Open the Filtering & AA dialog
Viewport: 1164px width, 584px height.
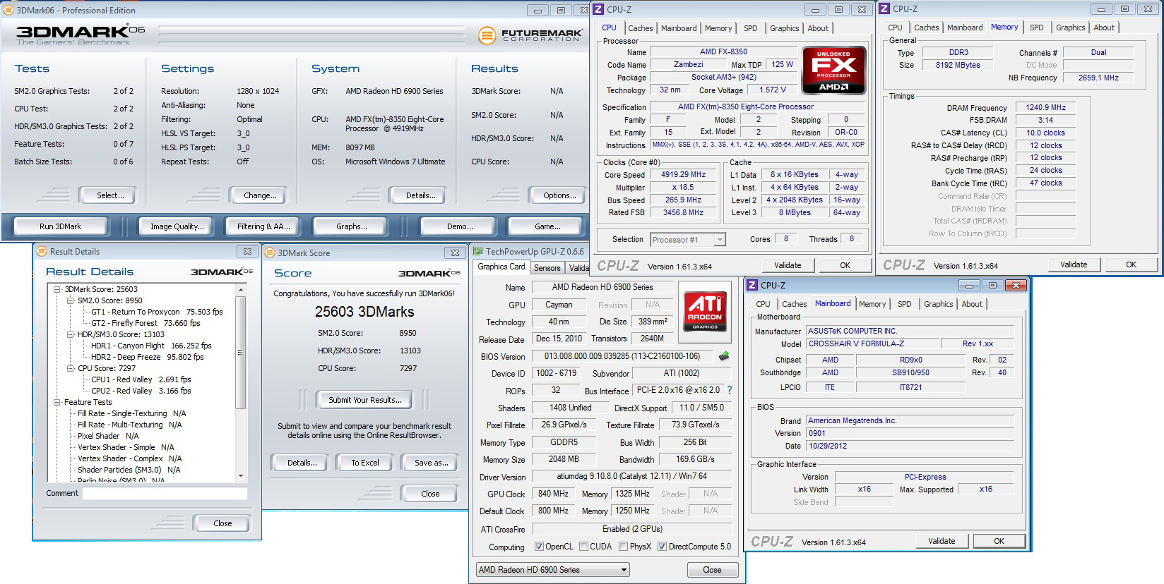[x=263, y=226]
